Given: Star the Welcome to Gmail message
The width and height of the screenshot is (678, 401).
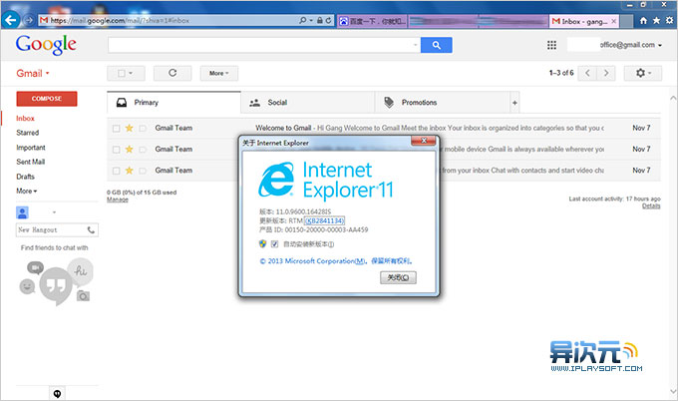Looking at the screenshot, I should pos(129,128).
